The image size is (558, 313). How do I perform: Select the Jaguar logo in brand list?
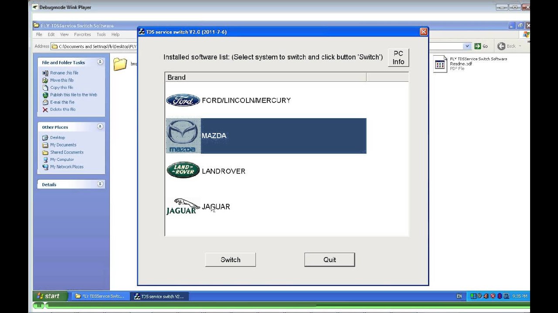(x=183, y=206)
